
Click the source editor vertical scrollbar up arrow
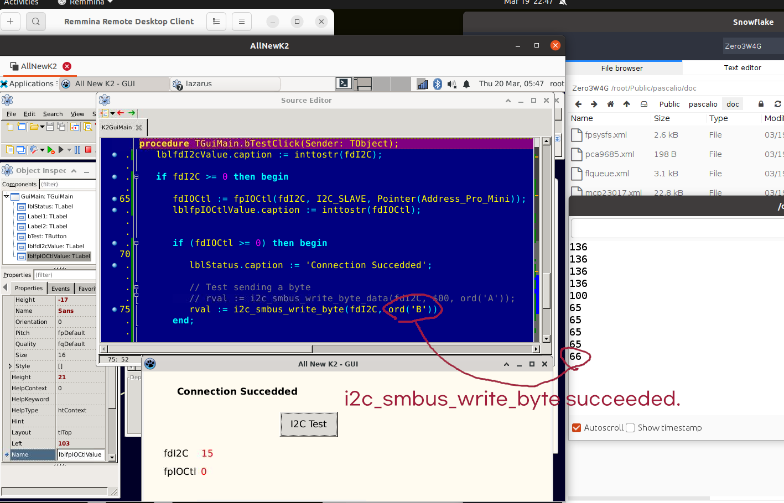tap(546, 141)
